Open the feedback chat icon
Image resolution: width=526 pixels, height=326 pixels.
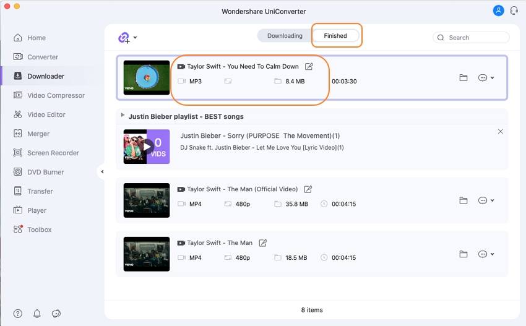click(56, 314)
